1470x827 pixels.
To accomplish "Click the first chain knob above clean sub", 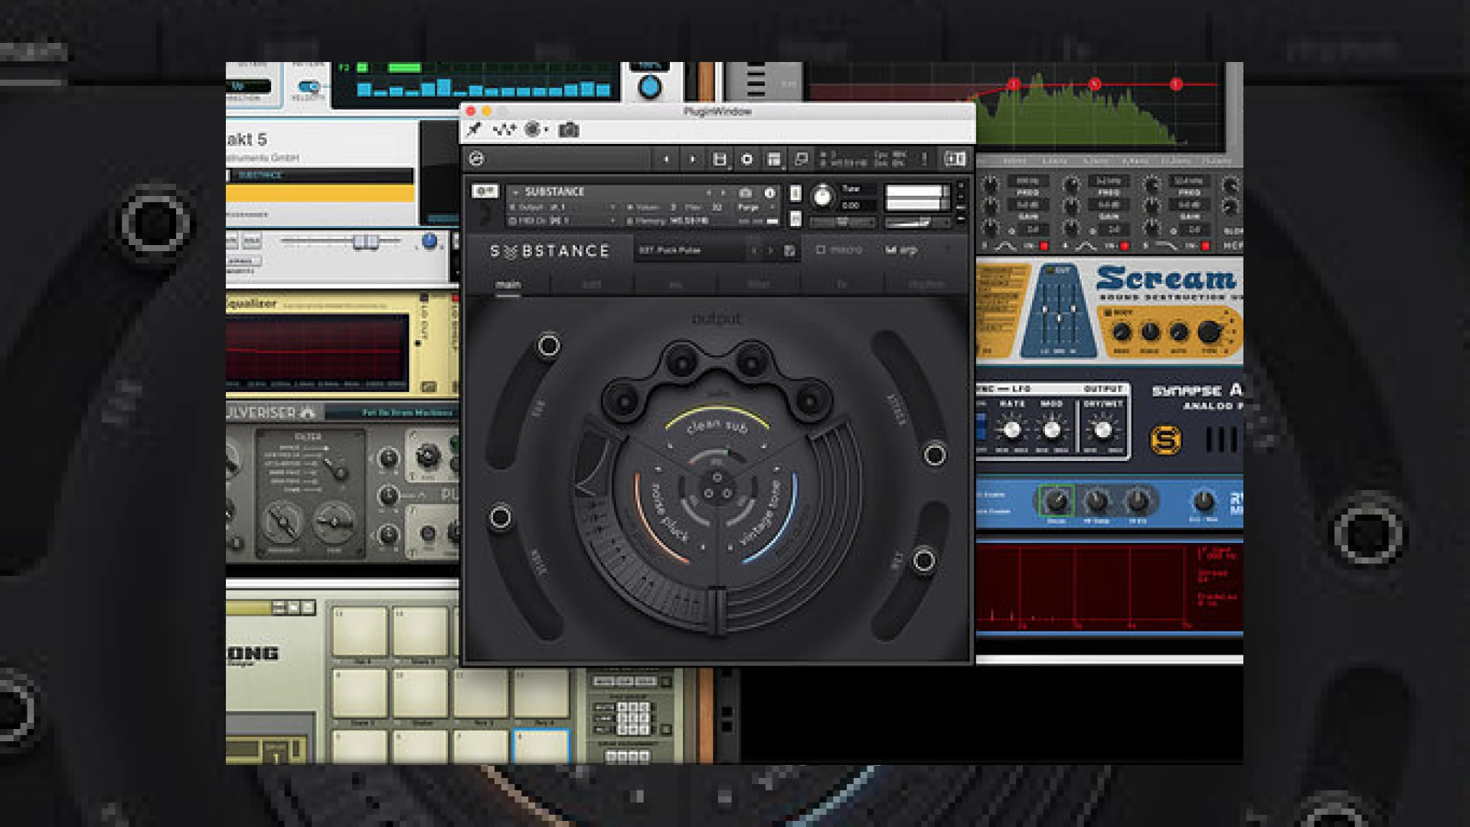I will click(x=623, y=400).
